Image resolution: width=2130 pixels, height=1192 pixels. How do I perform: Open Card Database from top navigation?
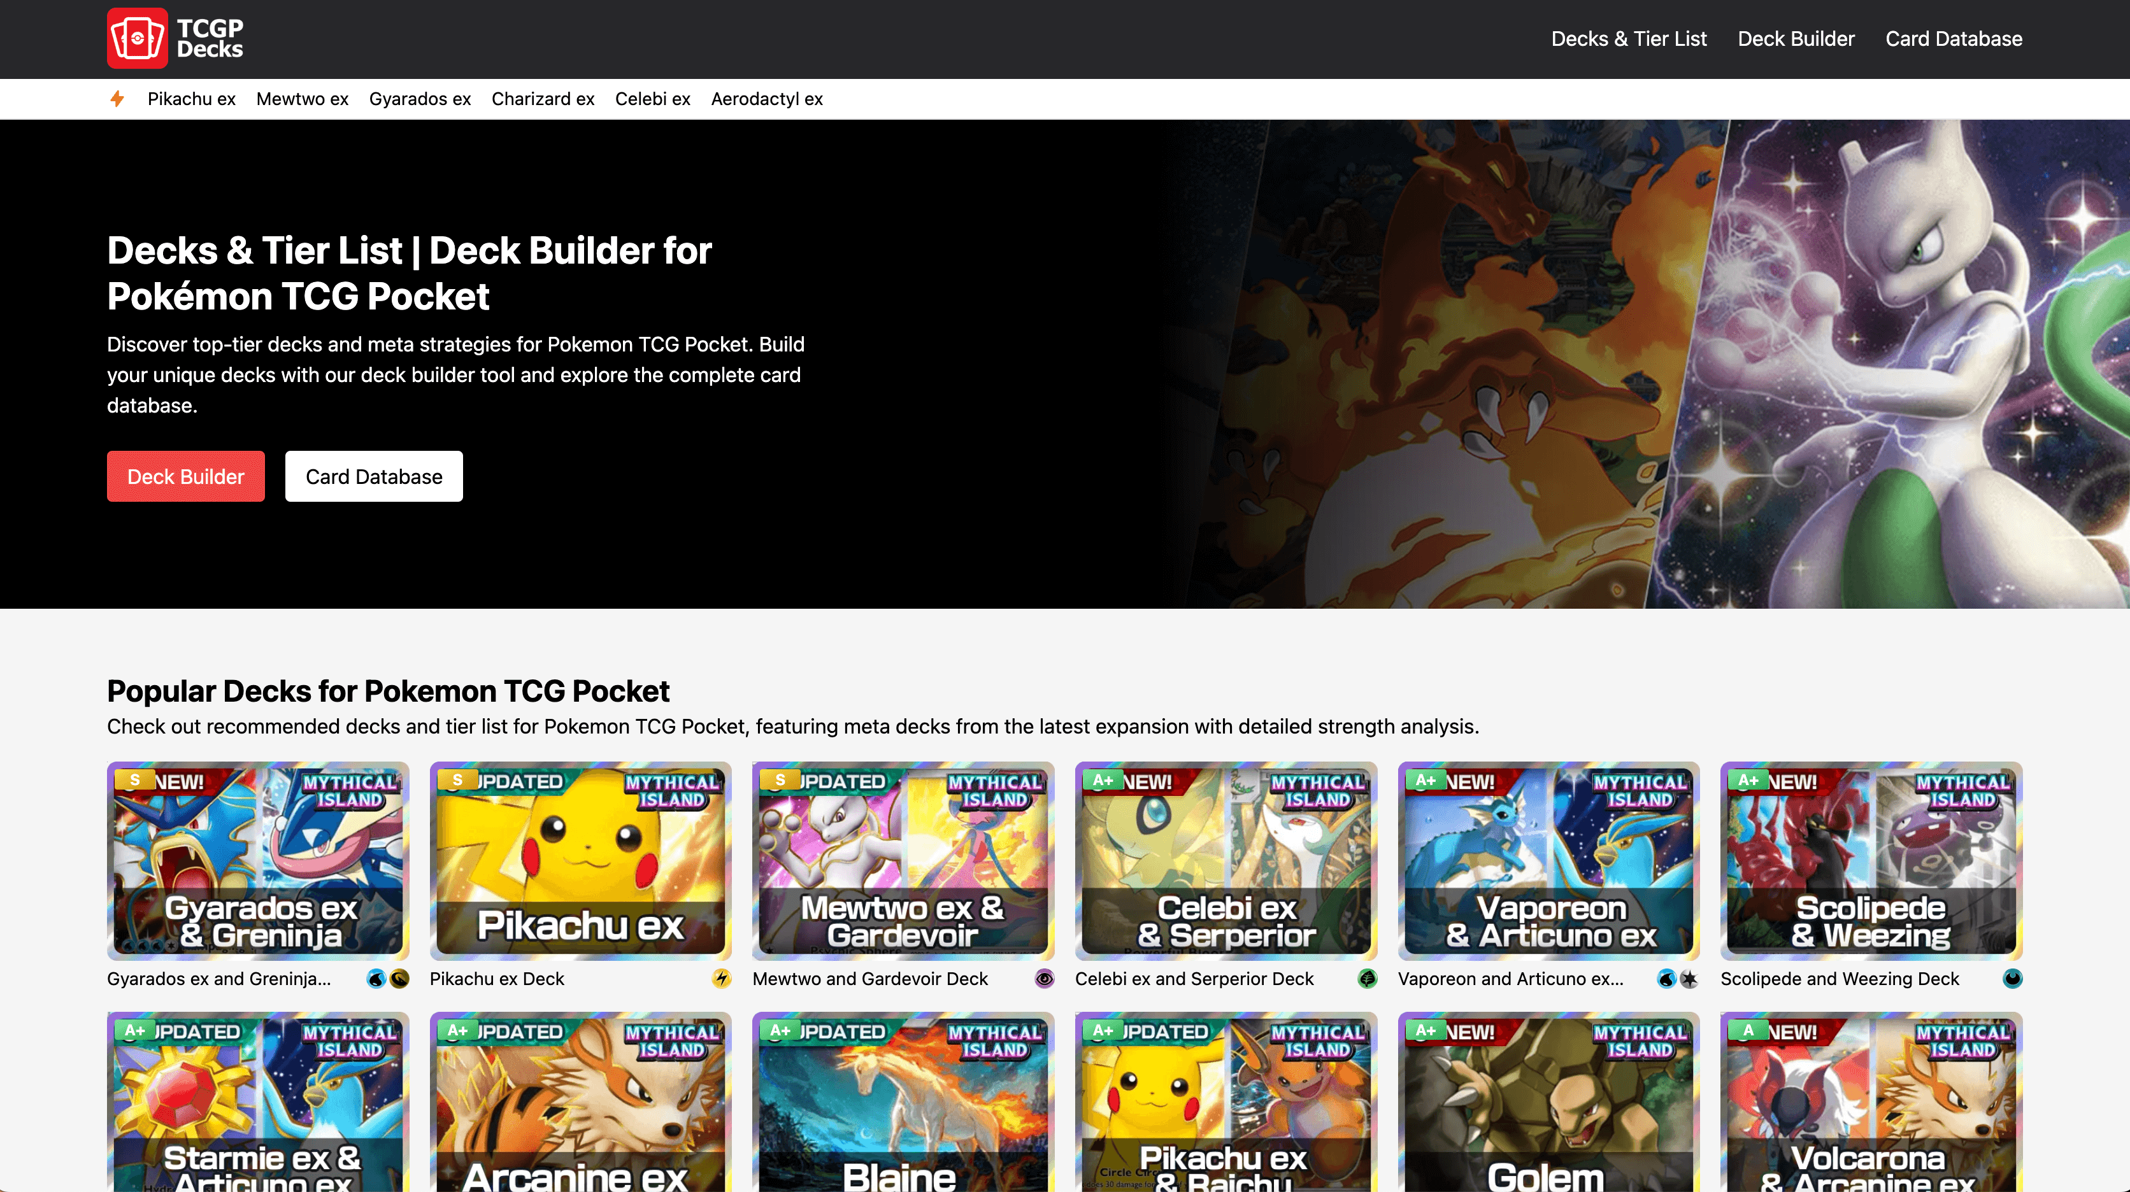tap(1954, 39)
